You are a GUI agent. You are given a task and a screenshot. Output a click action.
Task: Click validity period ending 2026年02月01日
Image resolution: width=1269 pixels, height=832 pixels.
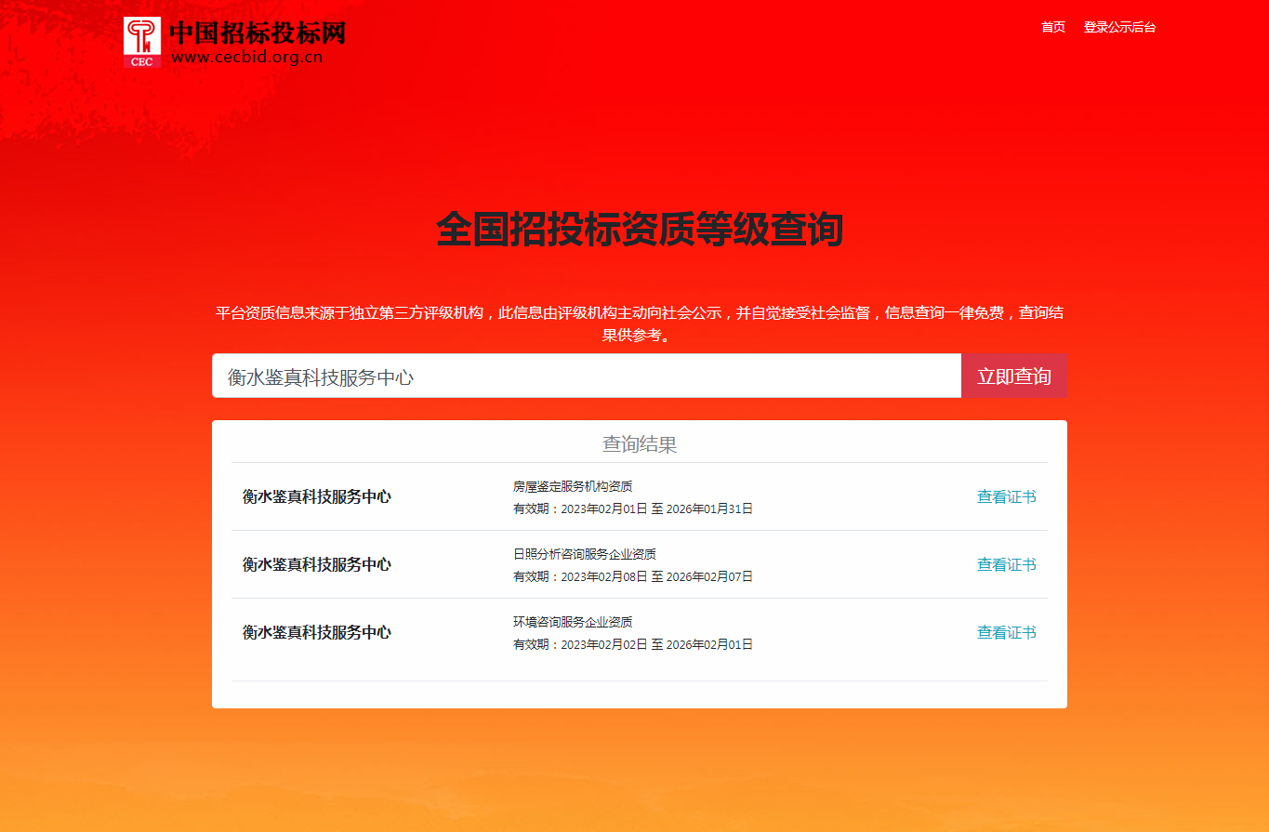pyautogui.click(x=633, y=644)
